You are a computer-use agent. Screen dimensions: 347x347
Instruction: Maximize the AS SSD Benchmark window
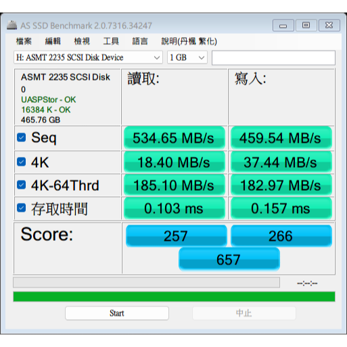click(306, 26)
